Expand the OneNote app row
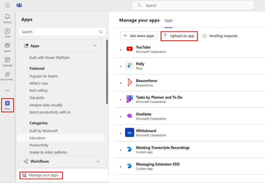265x183 pixels. pos(121,117)
